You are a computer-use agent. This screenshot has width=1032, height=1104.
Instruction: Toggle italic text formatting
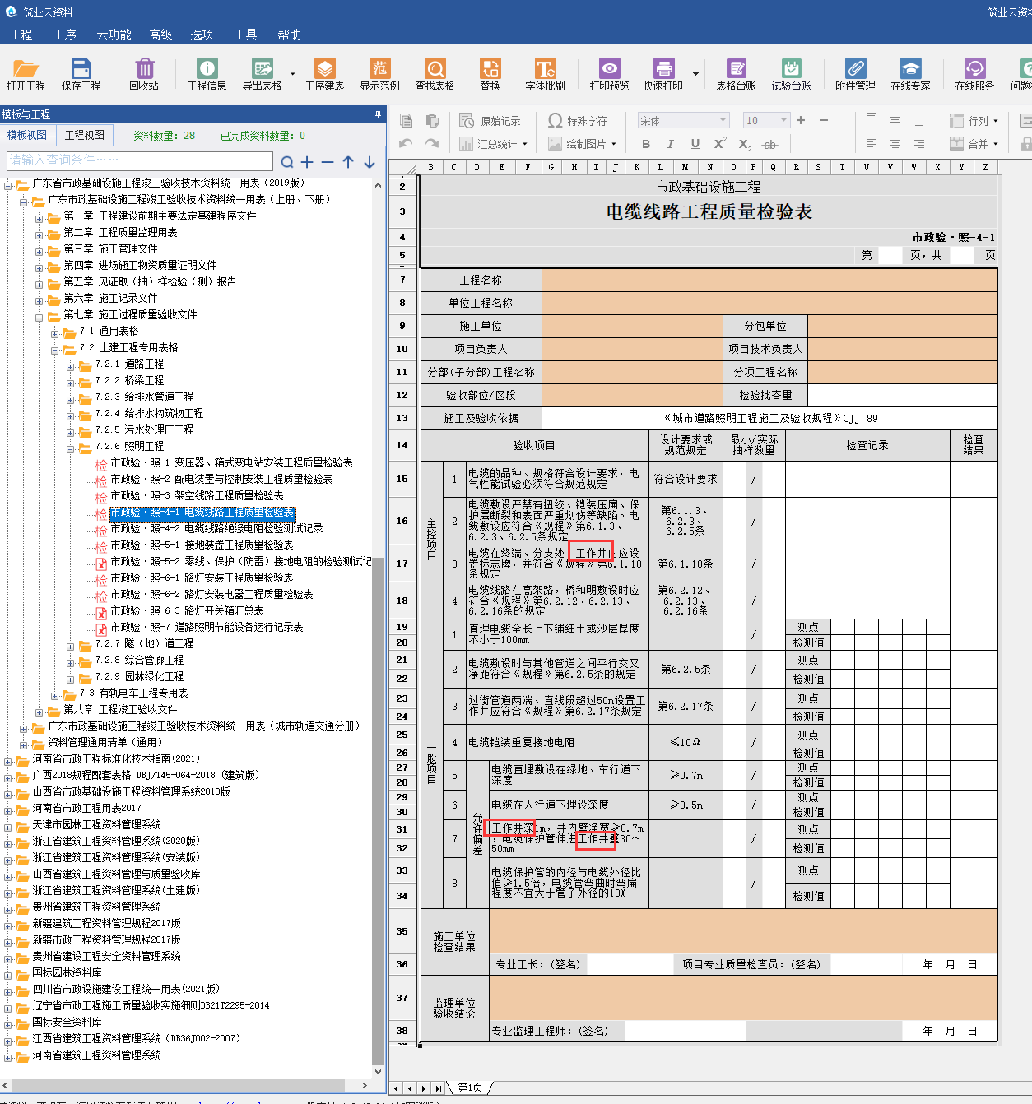tap(670, 144)
